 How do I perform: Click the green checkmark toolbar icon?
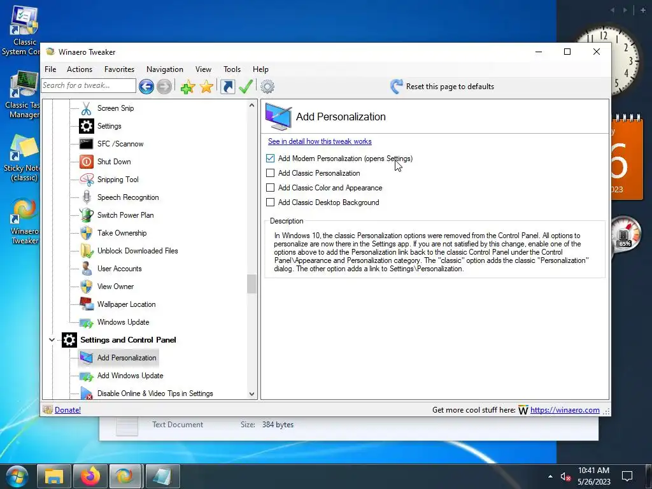point(246,87)
